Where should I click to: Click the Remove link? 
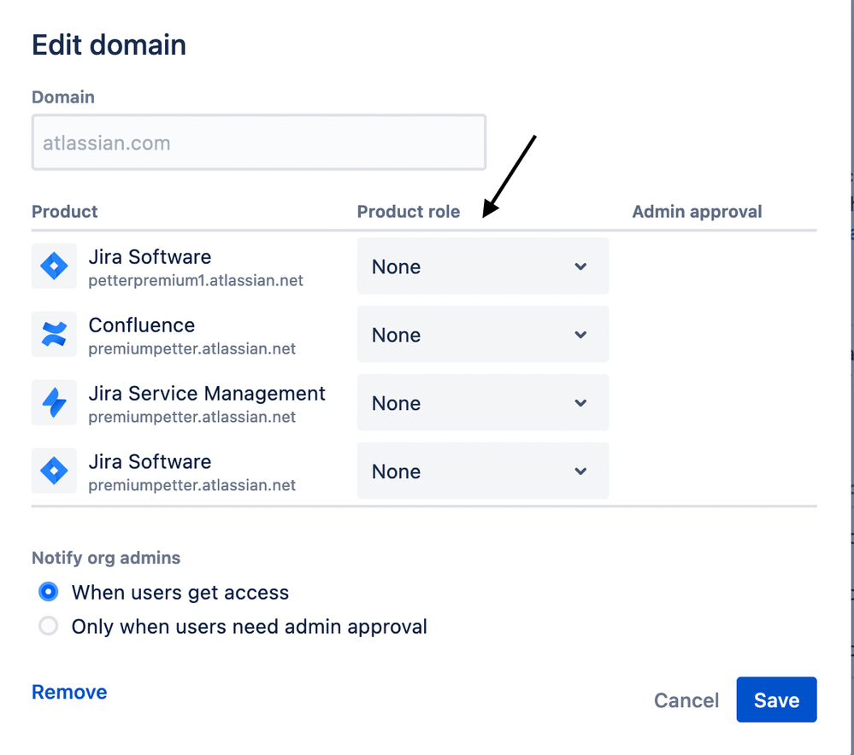click(x=69, y=693)
